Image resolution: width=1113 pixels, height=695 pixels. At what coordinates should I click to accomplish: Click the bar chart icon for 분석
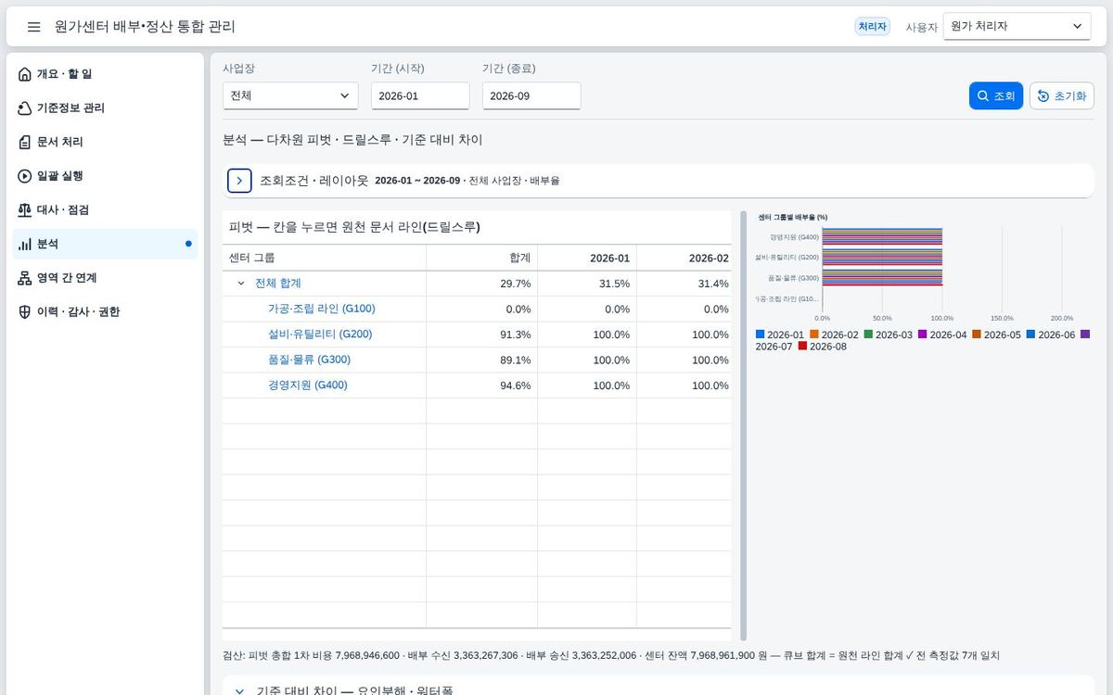[25, 244]
